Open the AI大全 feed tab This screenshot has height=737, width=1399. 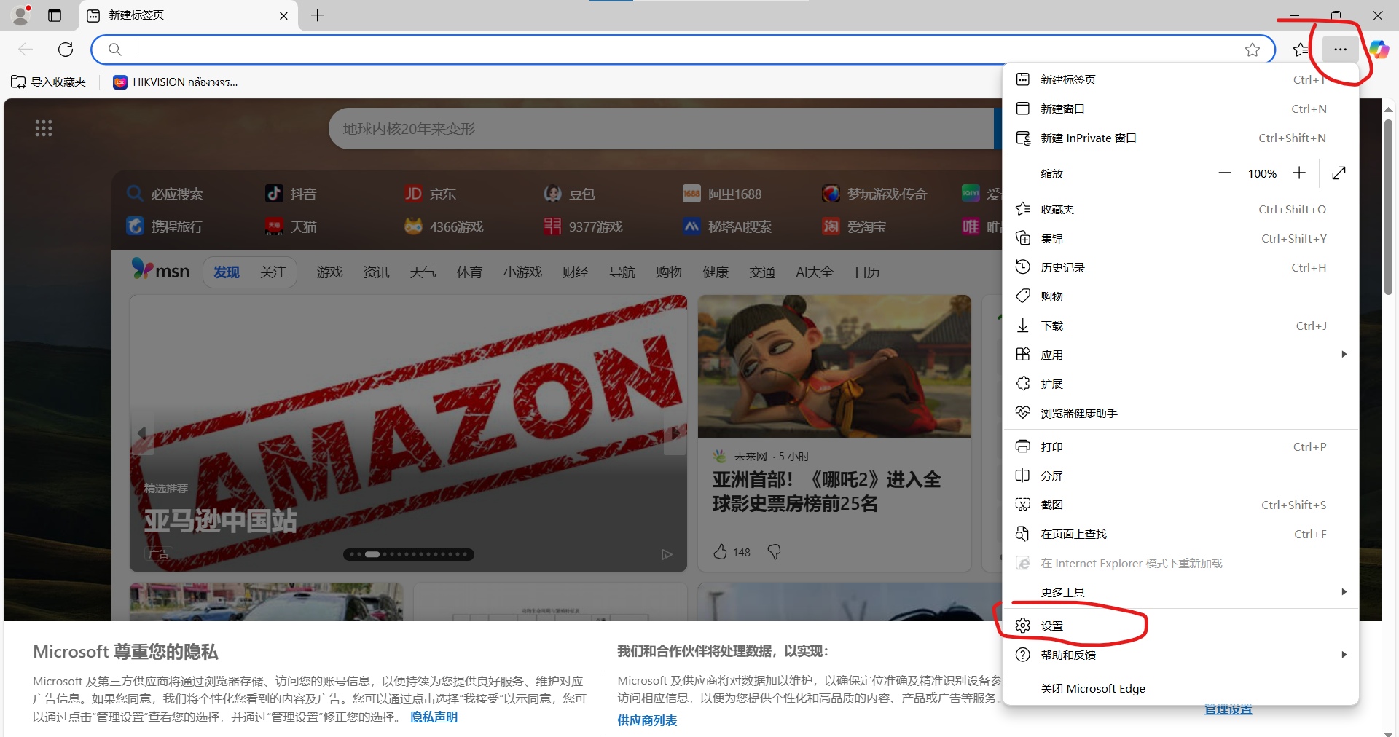click(x=815, y=272)
